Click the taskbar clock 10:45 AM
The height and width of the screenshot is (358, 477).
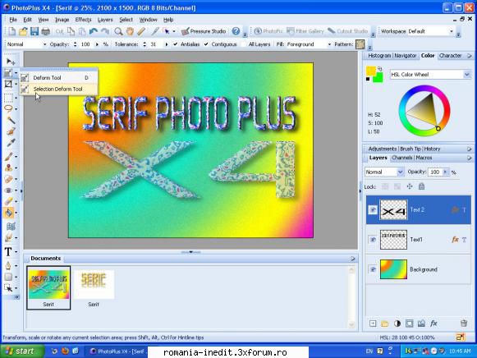460,351
